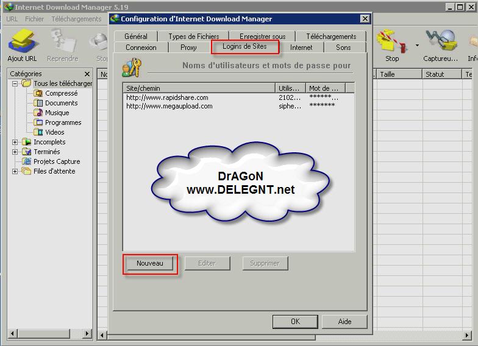Expand the Terminés tree node
This screenshot has height=346, width=478.
pyautogui.click(x=15, y=152)
